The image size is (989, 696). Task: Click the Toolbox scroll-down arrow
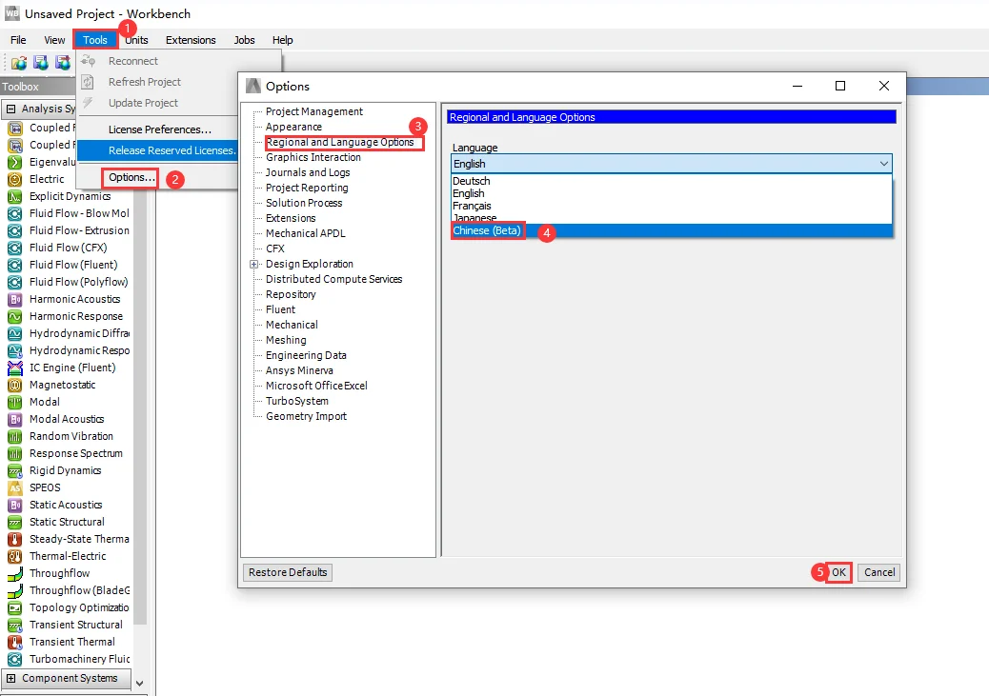coord(139,684)
